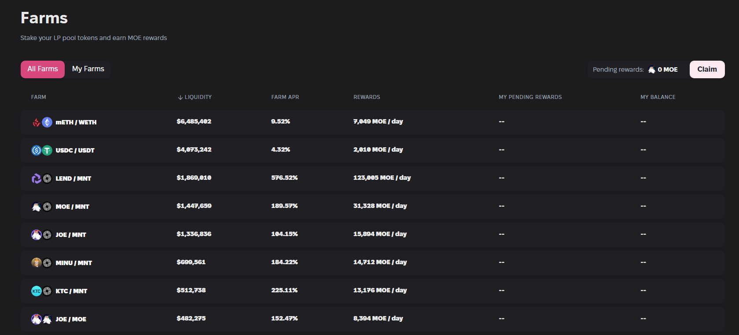
Task: Click the MINU / MNT token pair icon
Action: pyautogui.click(x=42, y=263)
